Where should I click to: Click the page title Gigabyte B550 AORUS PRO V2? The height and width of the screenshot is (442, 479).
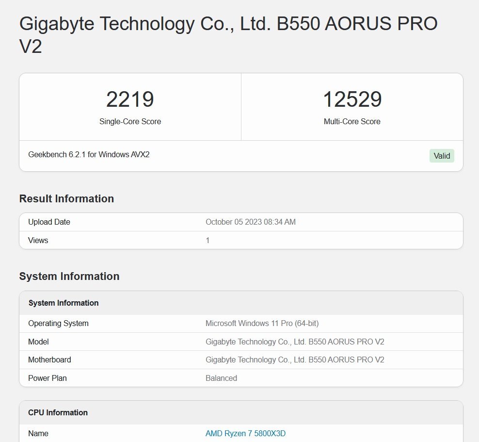pos(228,35)
